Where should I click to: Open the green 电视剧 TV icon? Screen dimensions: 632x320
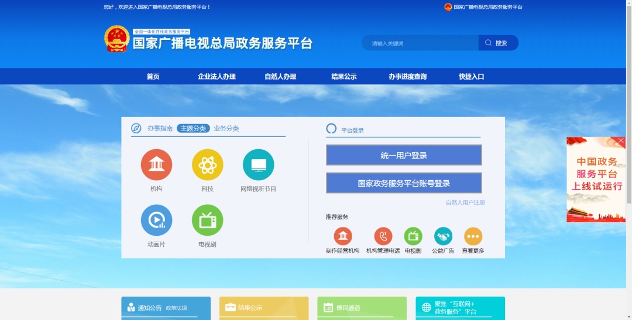pos(208,220)
